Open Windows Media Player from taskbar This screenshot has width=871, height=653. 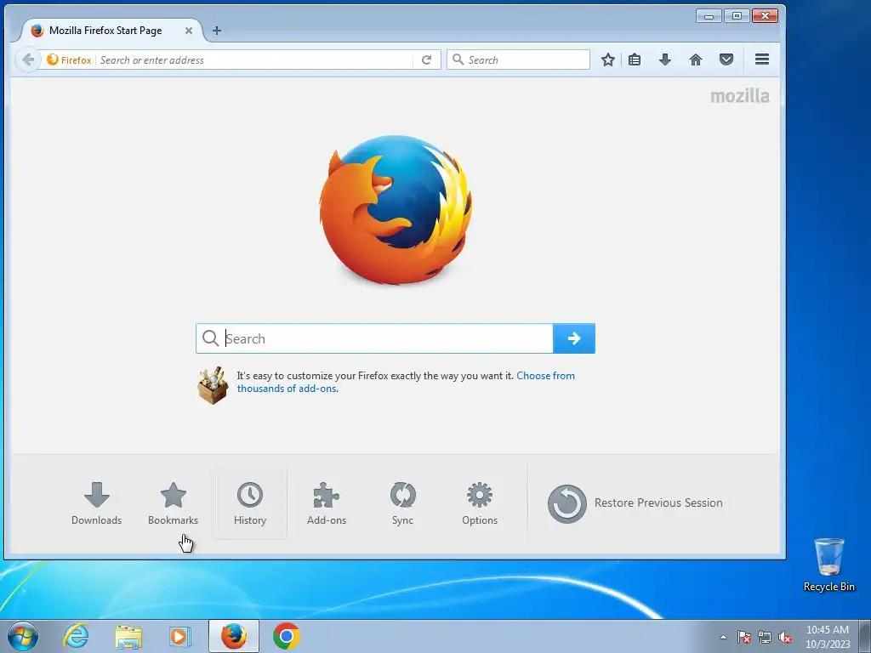tap(180, 636)
